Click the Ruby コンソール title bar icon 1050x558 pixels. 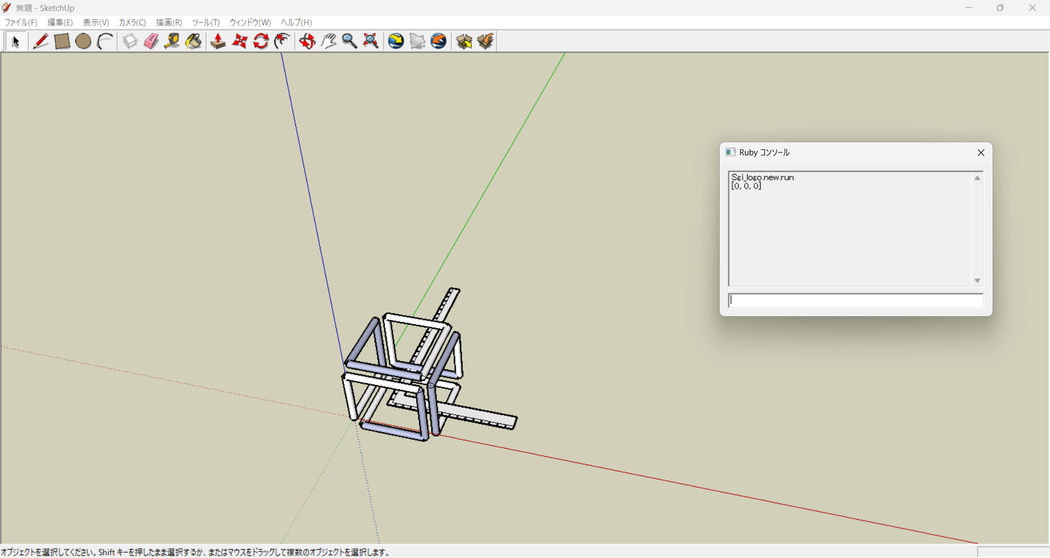(x=730, y=152)
